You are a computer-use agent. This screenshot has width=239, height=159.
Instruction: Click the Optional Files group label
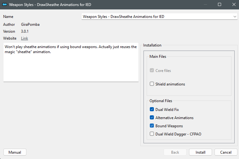pyautogui.click(x=161, y=101)
